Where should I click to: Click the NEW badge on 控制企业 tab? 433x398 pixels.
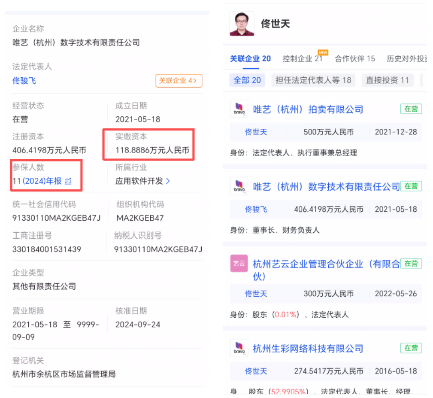coord(322,52)
